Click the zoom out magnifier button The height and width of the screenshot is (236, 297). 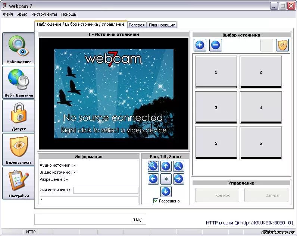153,166
